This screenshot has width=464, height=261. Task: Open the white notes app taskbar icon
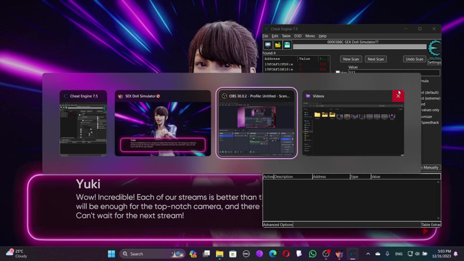pos(299,254)
